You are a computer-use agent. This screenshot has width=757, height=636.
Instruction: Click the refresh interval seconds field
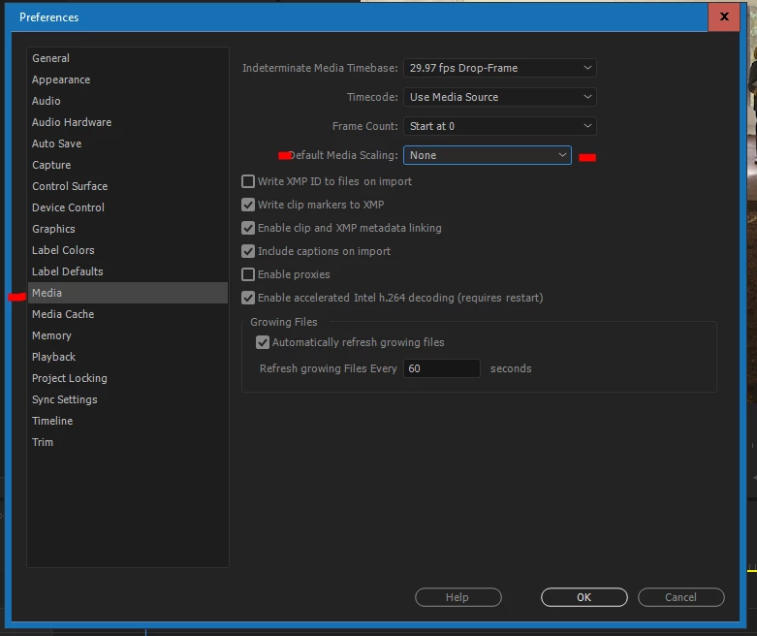(442, 368)
